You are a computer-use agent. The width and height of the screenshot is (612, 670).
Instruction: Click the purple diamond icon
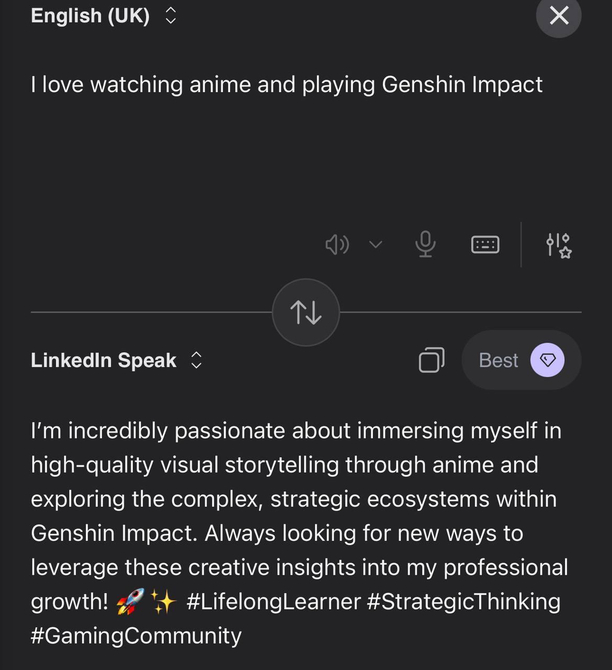(547, 360)
